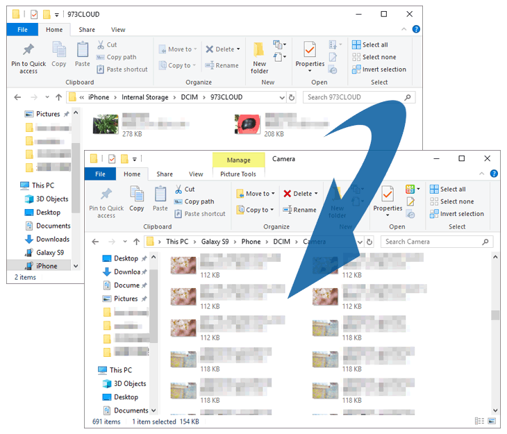Switch to details view in Camera window status bar
This screenshot has height=434, width=507.
pos(479,421)
